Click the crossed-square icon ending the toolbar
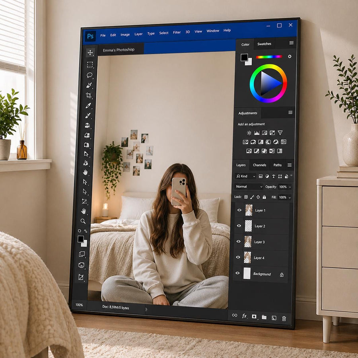The width and height of the screenshot is (358, 358). coord(81,277)
